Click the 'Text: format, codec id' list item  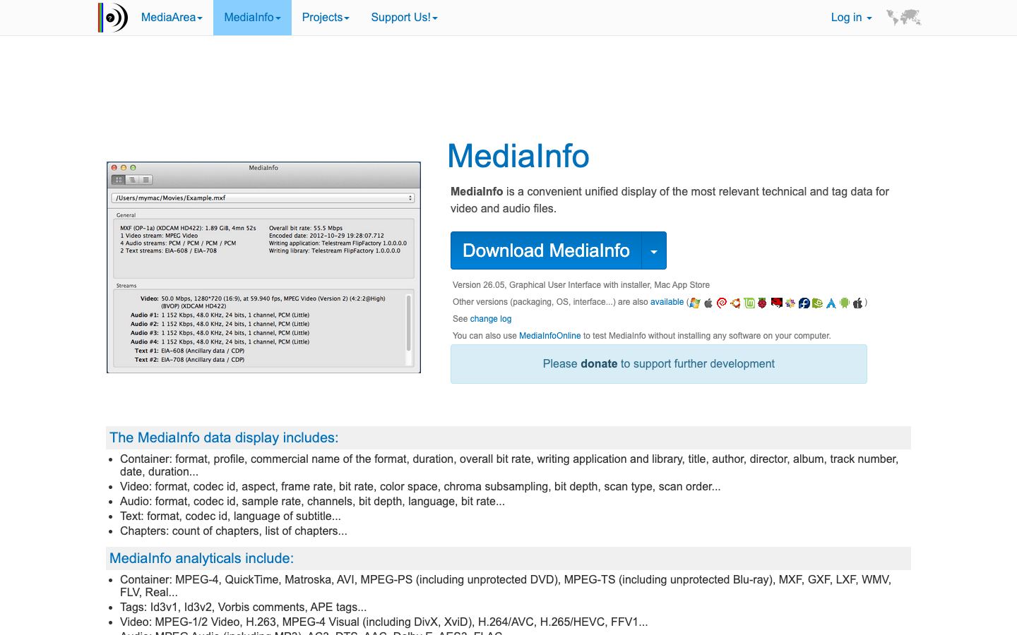[x=230, y=516]
